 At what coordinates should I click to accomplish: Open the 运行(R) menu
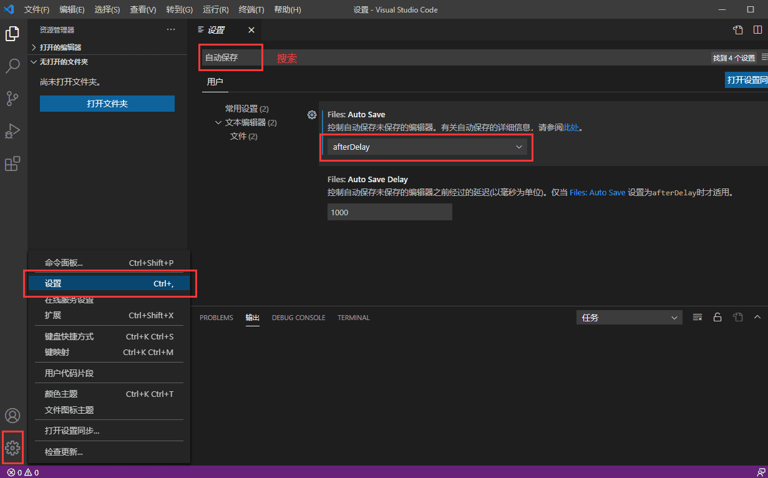pyautogui.click(x=216, y=10)
